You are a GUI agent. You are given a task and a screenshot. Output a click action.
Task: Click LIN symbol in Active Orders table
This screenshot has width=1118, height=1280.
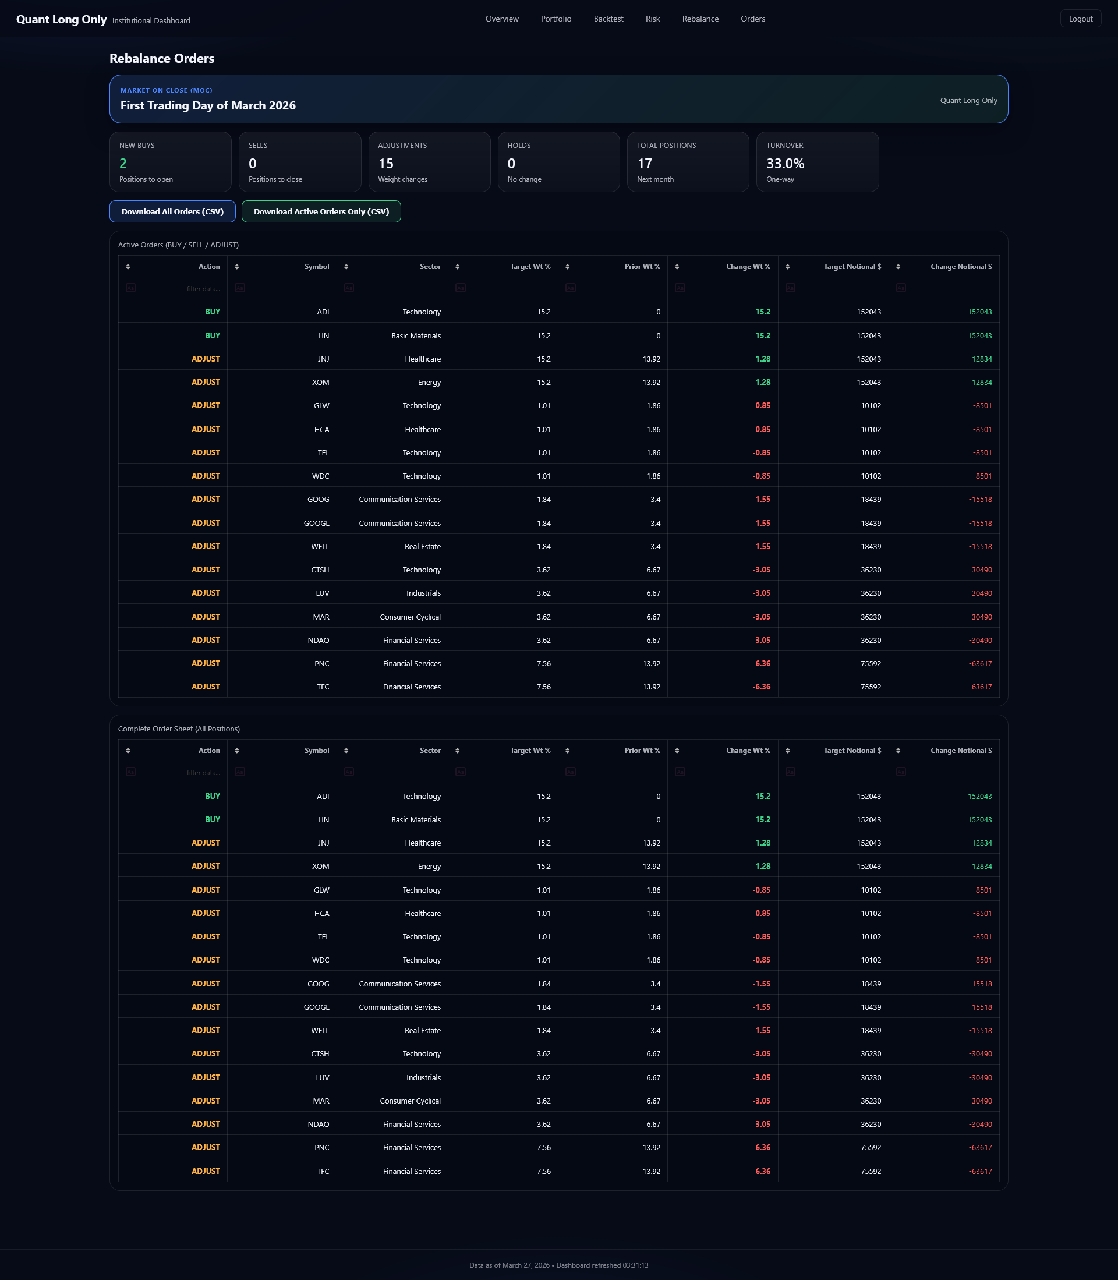[323, 335]
